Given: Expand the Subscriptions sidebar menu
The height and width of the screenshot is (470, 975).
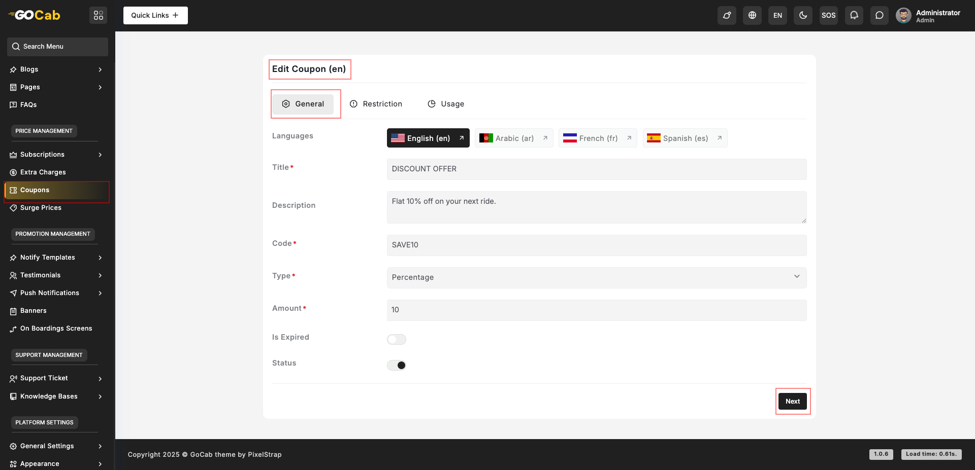Looking at the screenshot, I should 56,155.
